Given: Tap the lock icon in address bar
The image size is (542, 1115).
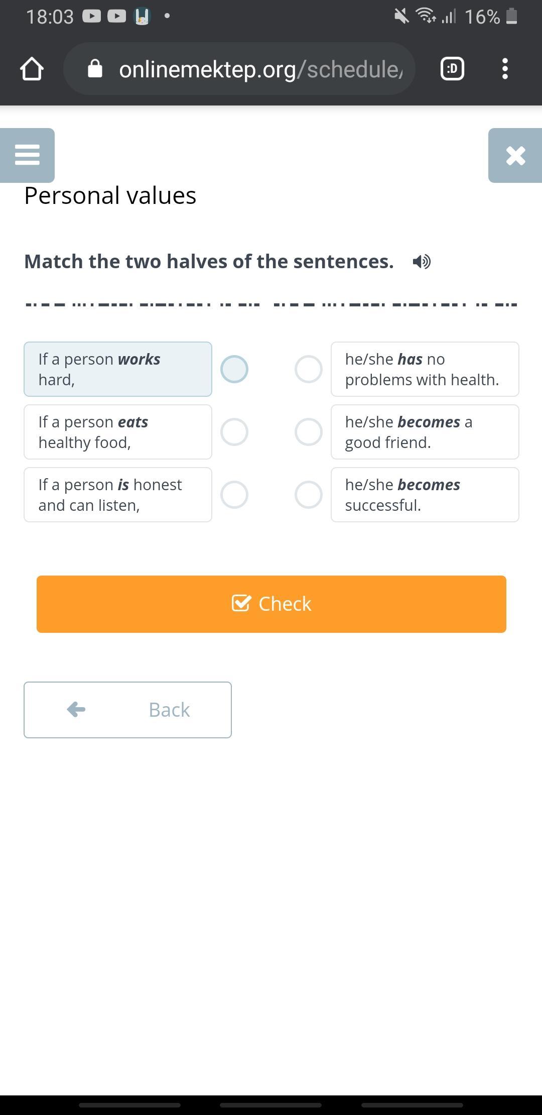Looking at the screenshot, I should 95,69.
